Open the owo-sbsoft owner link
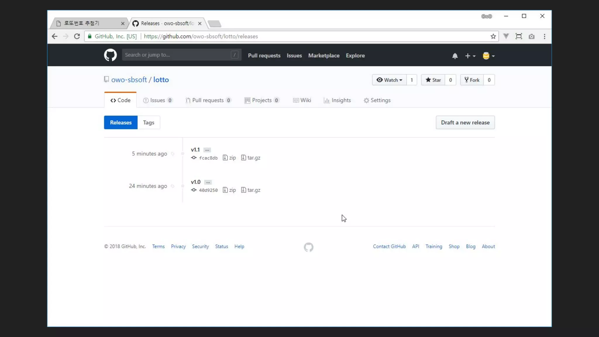599x337 pixels. coord(129,80)
